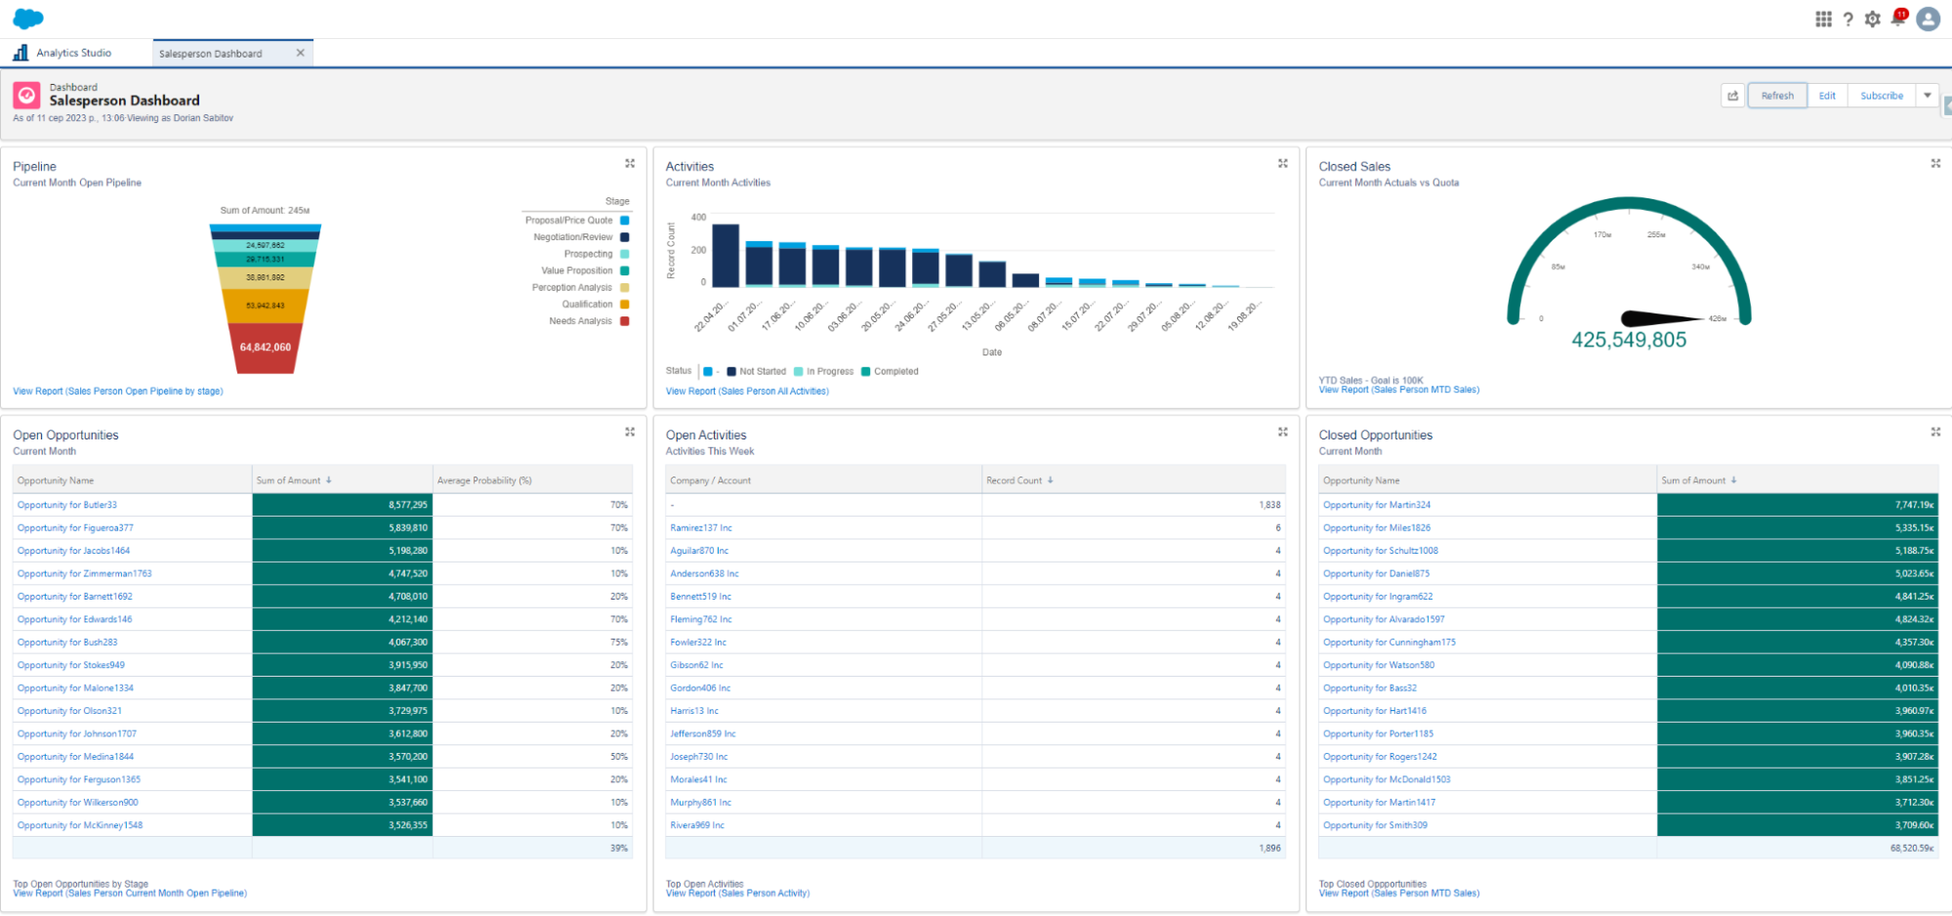This screenshot has height=916, width=1952.
Task: Click the user profile avatar icon
Action: point(1928,18)
